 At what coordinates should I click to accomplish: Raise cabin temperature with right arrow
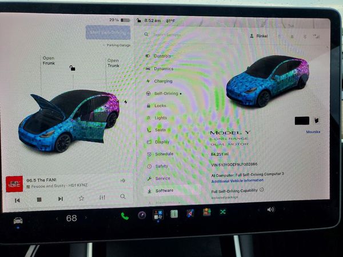click(x=86, y=218)
